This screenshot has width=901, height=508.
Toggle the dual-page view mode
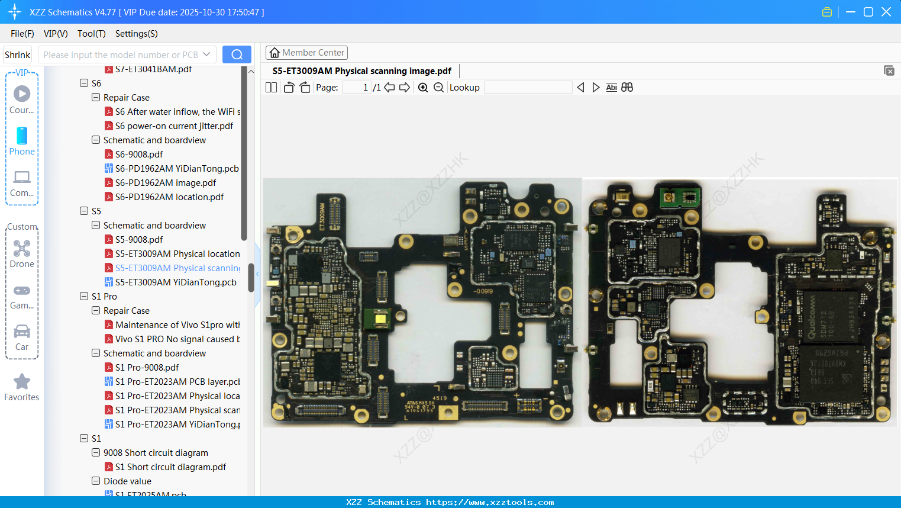point(271,87)
